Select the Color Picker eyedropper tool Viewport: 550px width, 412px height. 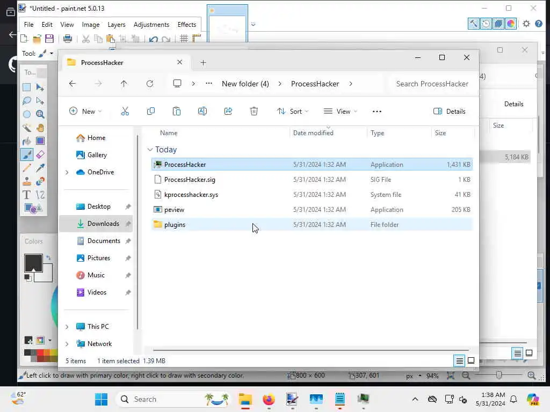tap(40, 168)
